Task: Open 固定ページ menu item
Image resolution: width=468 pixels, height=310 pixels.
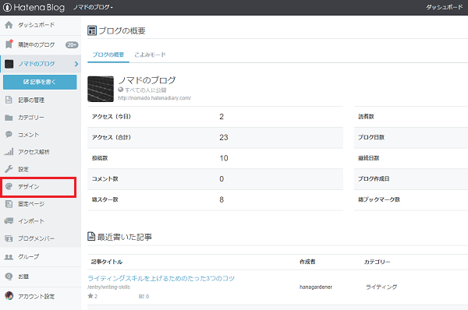Action: (41, 204)
